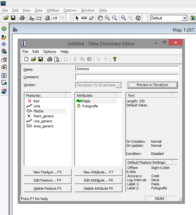The image size is (196, 215).
Task: Select the Measure ruler tool
Action: 84,18
